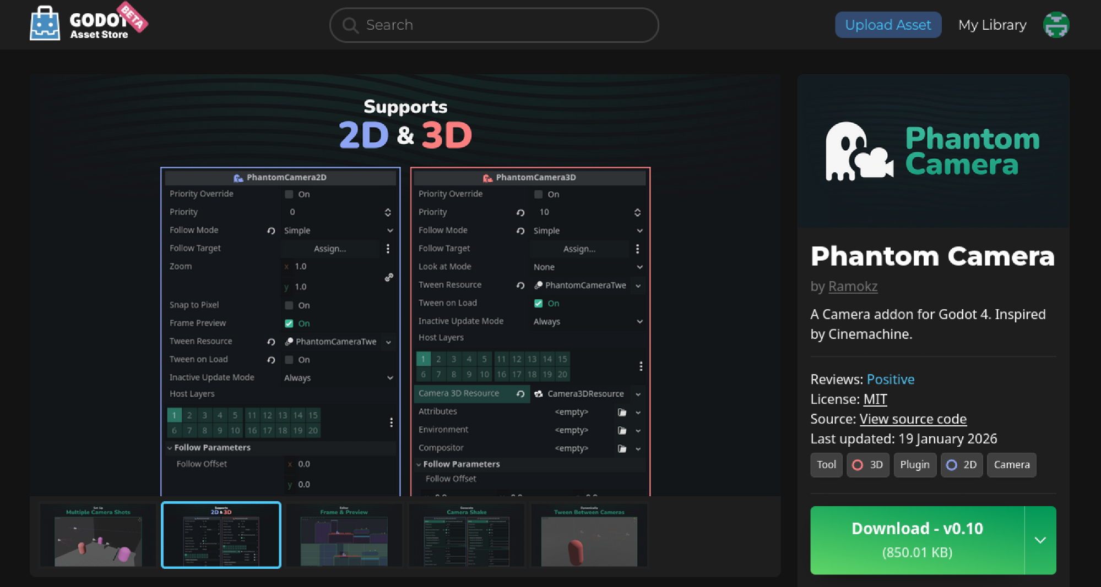Uncheck Tween on Load in PhantomCamera3D

coord(539,303)
